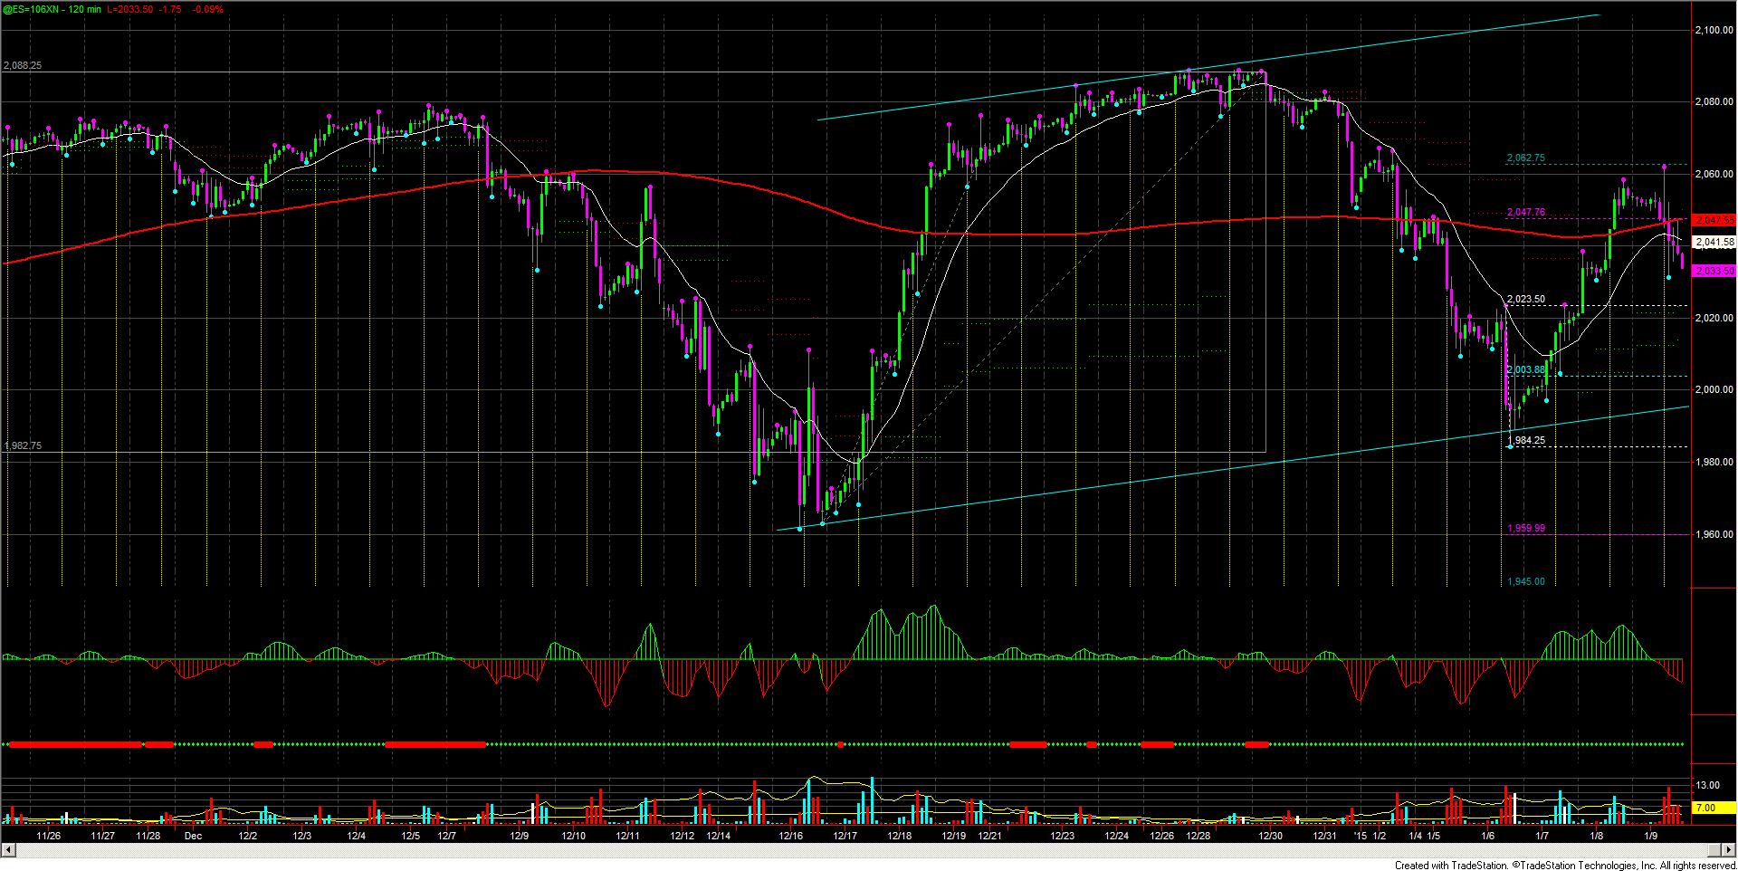Click the 12/18 date label
Screen dimensions: 1738x871
(900, 837)
